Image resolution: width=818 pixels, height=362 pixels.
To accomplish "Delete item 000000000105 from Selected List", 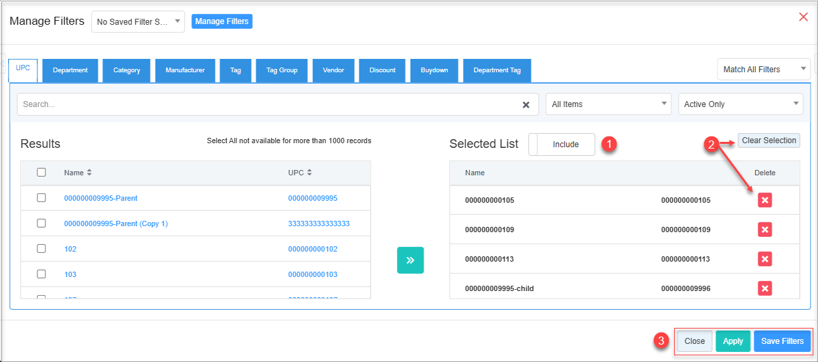I will tap(764, 200).
